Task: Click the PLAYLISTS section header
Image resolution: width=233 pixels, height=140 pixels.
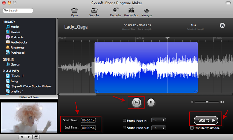Action: [10, 71]
